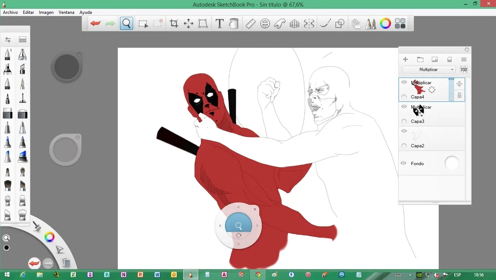Activate the French Curve tool
This screenshot has width=496, height=280.
coord(280,24)
